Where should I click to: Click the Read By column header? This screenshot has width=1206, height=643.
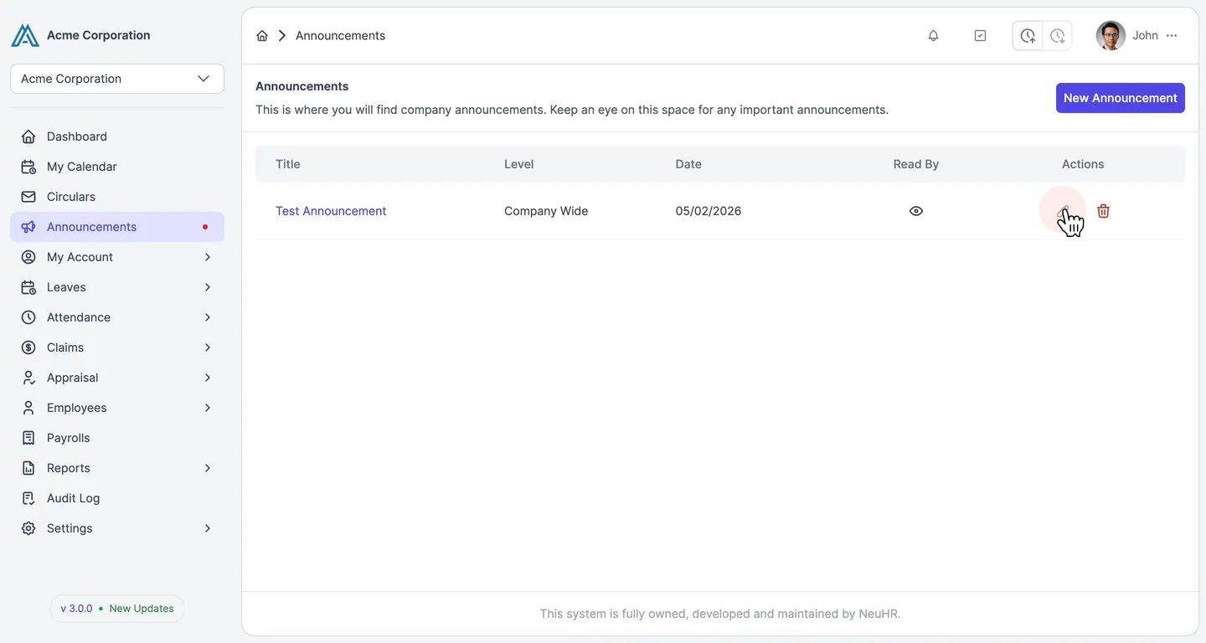pos(916,164)
